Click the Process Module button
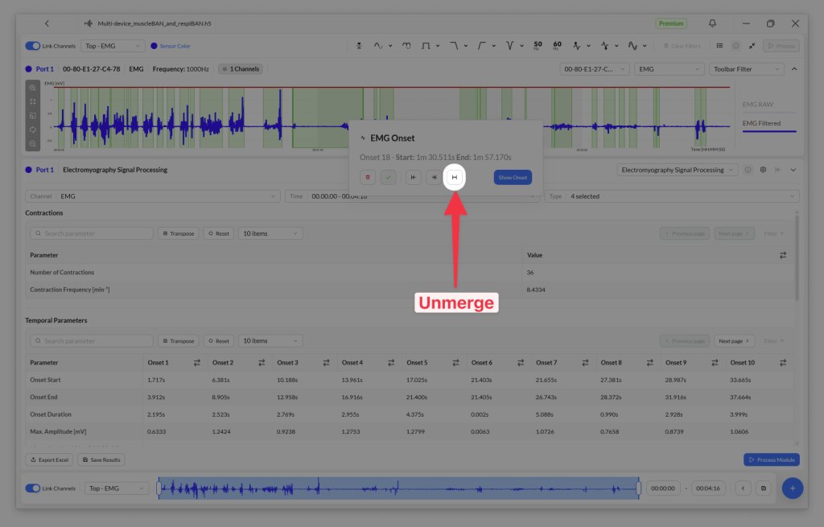This screenshot has height=527, width=824. 772,459
